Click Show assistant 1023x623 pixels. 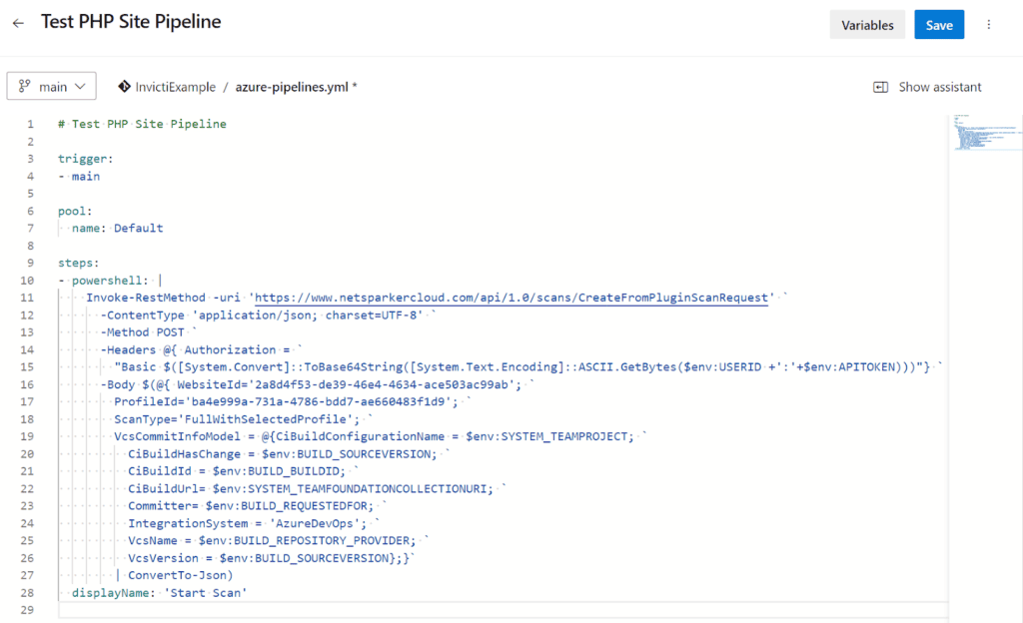pos(938,87)
